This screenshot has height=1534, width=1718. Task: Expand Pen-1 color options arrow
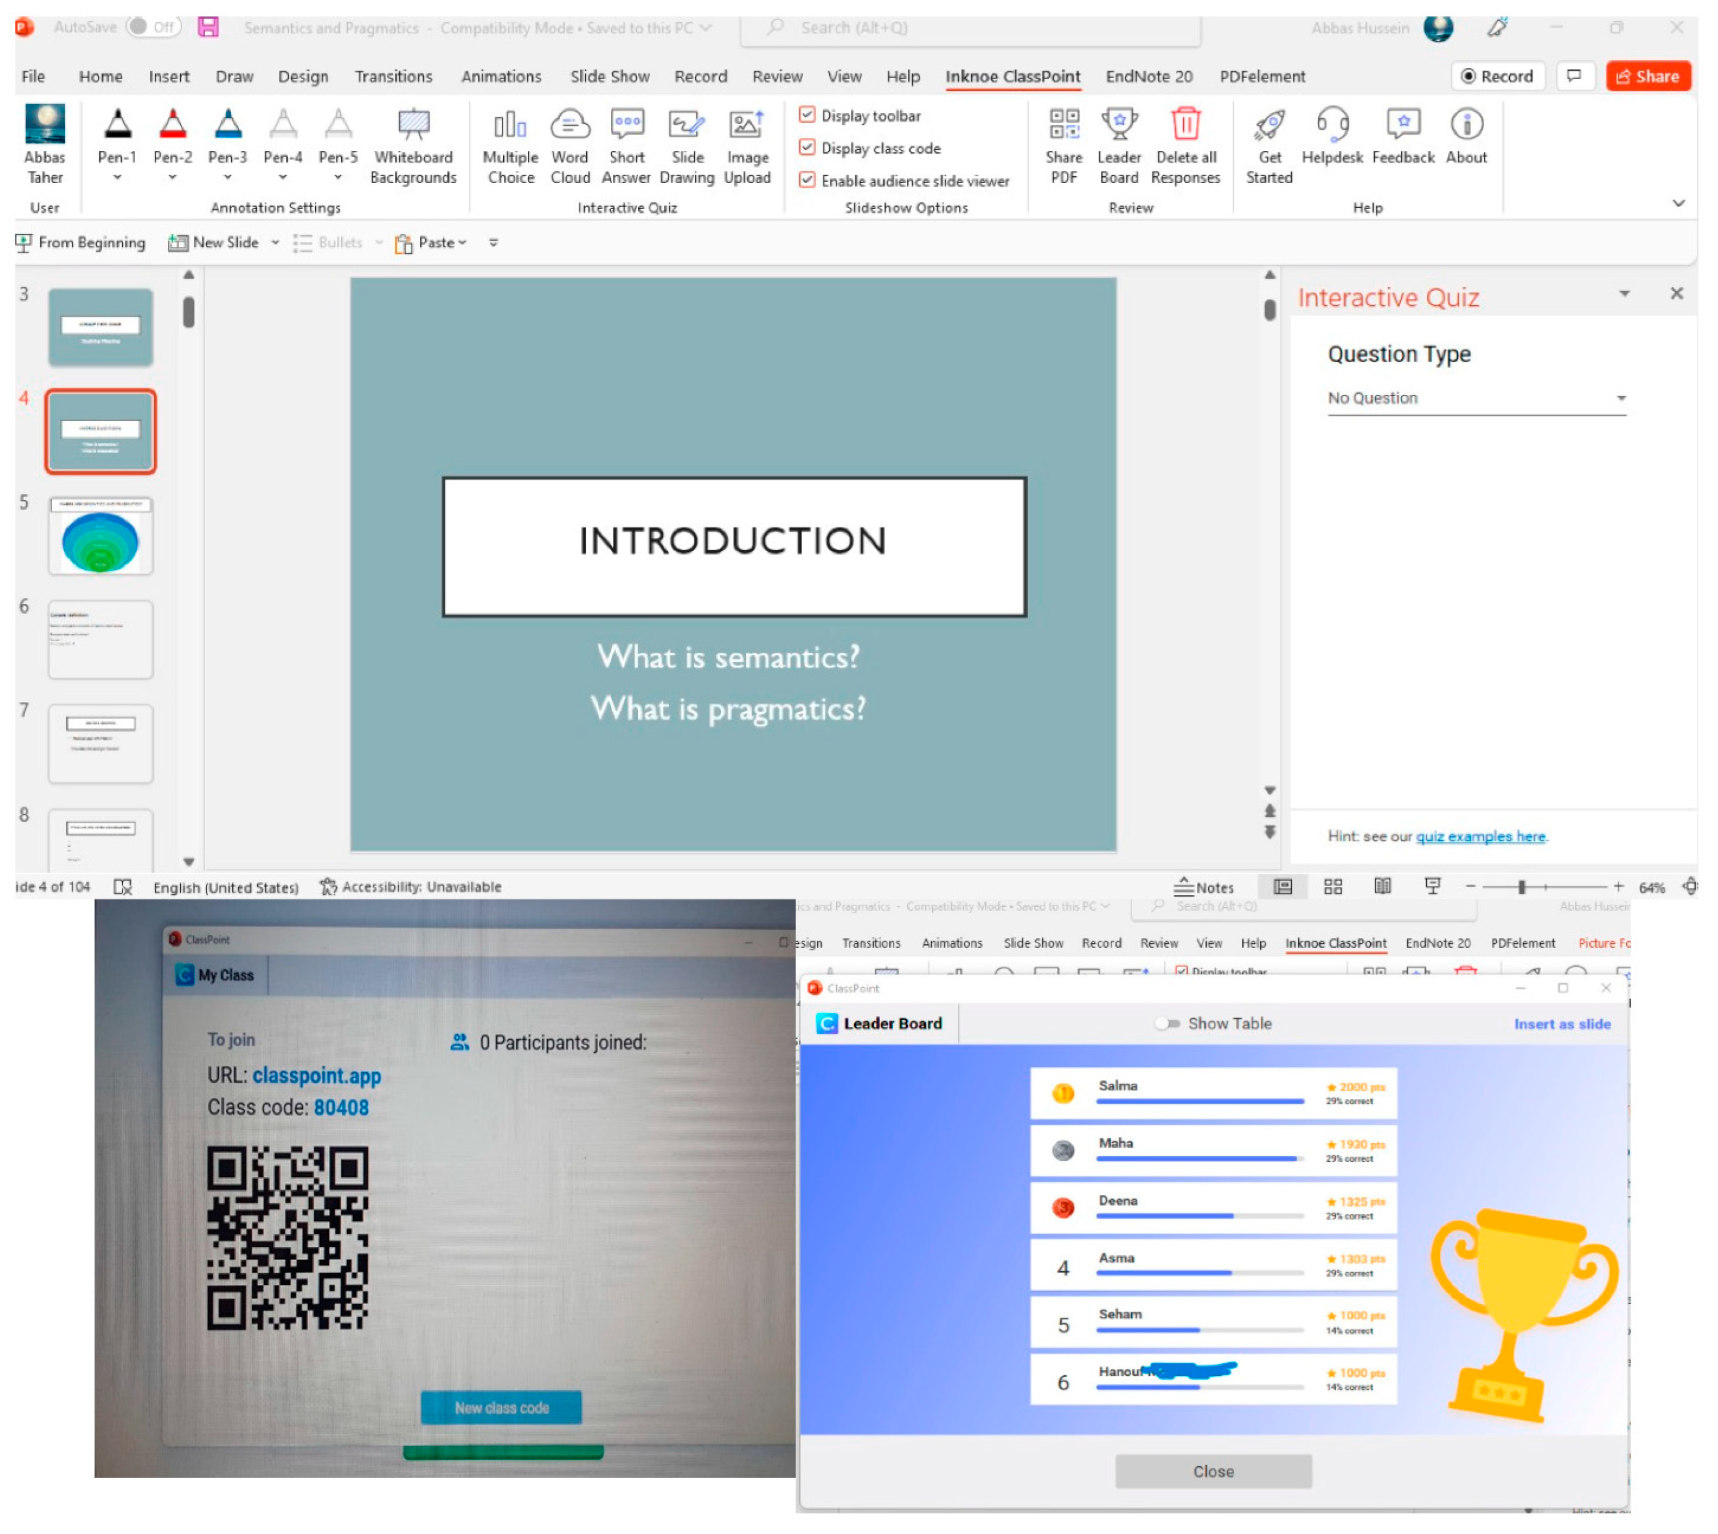117,177
